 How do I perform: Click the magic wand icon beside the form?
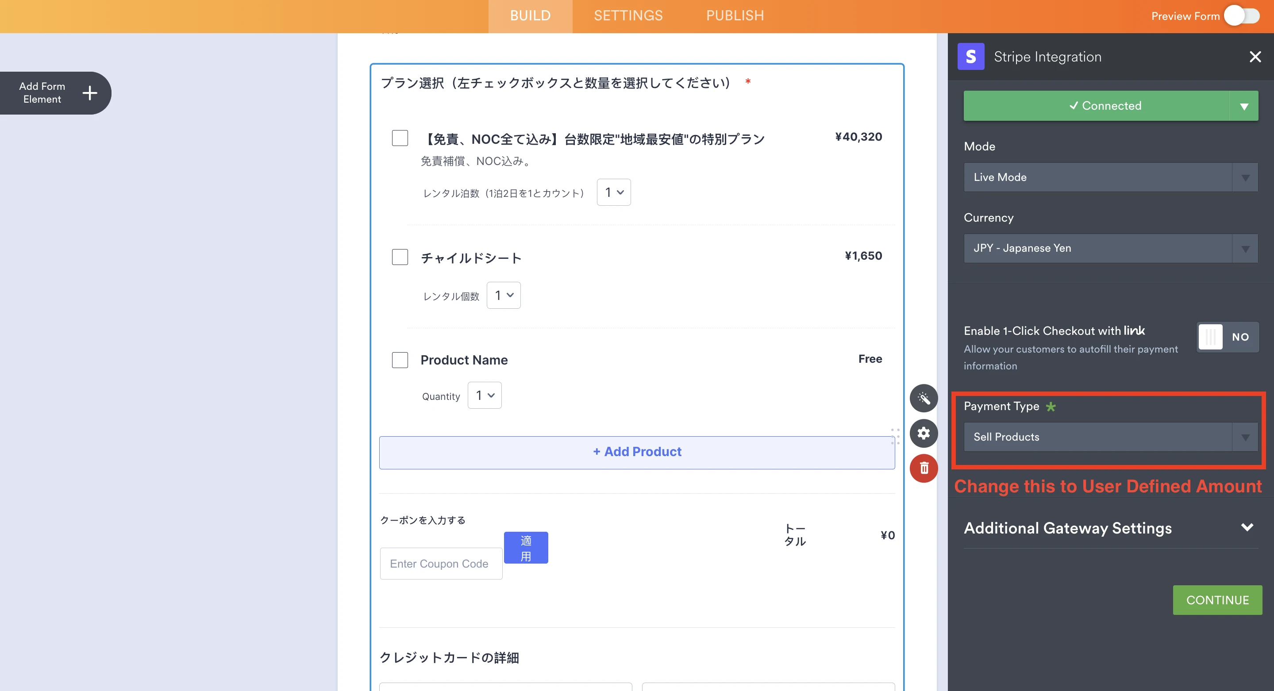pos(924,398)
